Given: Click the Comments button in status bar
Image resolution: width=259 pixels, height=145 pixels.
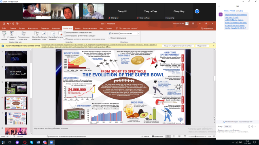Looking at the screenshot, I should (157, 137).
